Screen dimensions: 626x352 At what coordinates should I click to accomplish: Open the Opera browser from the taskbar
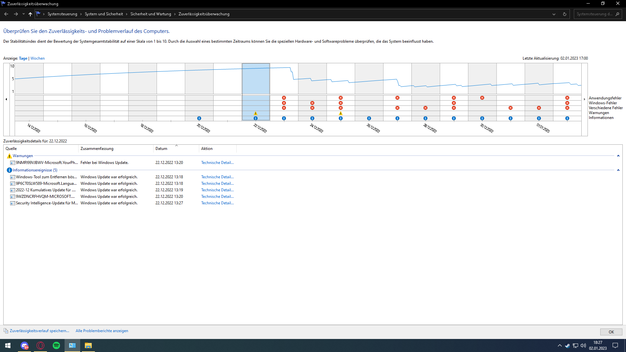(40, 345)
